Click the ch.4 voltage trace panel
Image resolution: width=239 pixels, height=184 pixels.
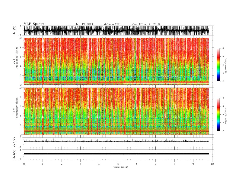pyautogui.click(x=118, y=154)
